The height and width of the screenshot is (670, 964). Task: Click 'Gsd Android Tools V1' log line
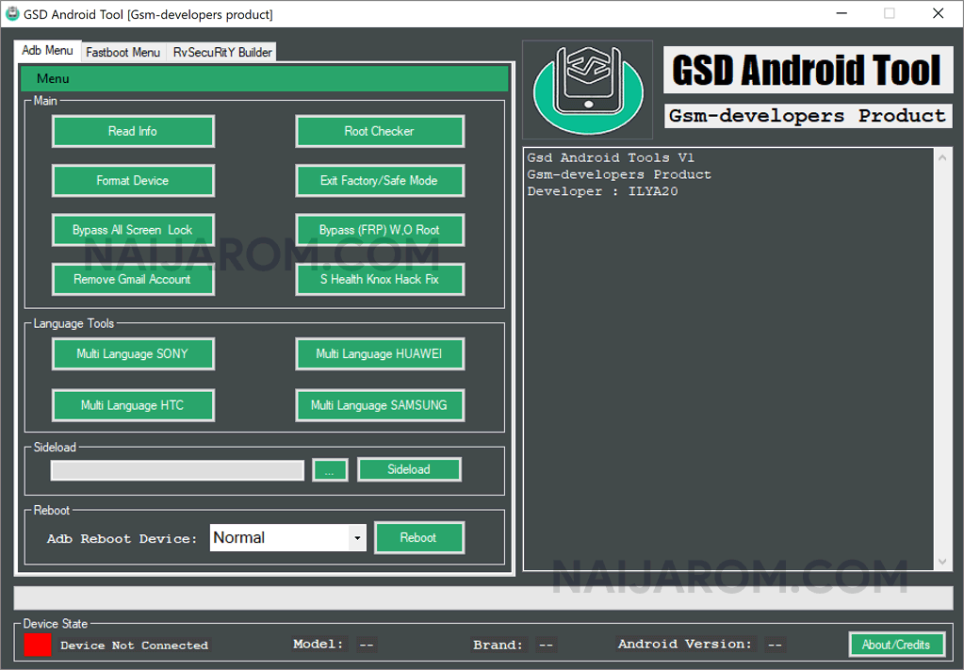coord(611,158)
